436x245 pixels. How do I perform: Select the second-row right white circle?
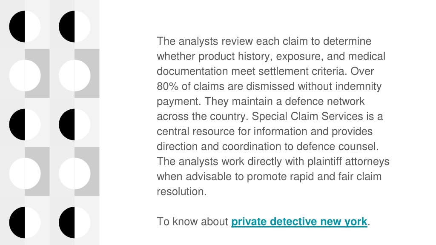point(75,76)
